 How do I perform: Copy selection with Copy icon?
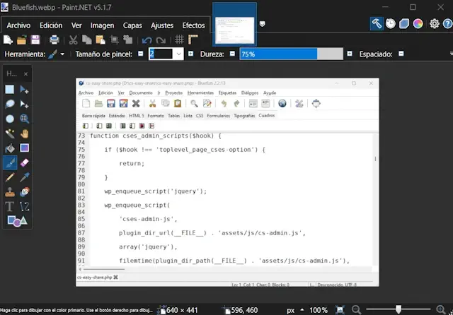(x=86, y=40)
